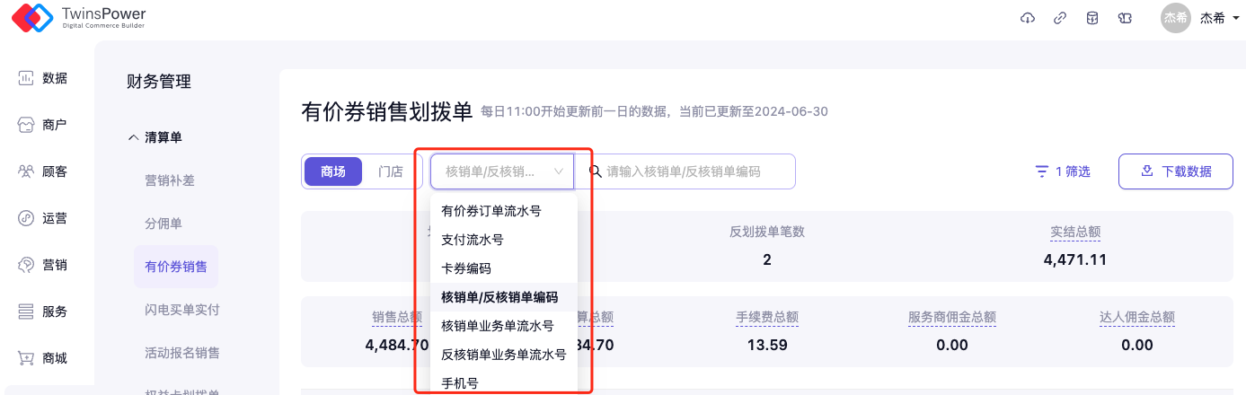Open the 数据 section in left sidebar
The width and height of the screenshot is (1246, 395).
pos(43,78)
